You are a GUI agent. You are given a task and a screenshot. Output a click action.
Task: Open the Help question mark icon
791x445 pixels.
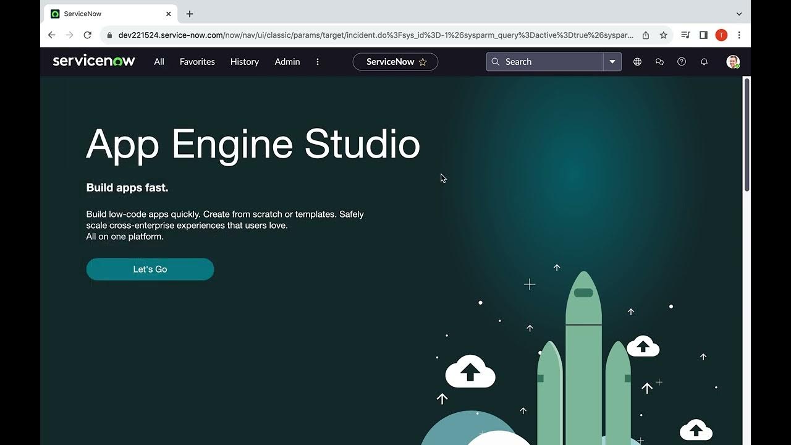[682, 62]
